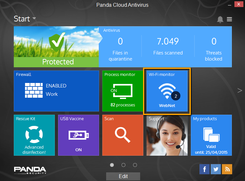The width and height of the screenshot is (245, 181).
Task: Go to next page arrow
Action: point(240,90)
